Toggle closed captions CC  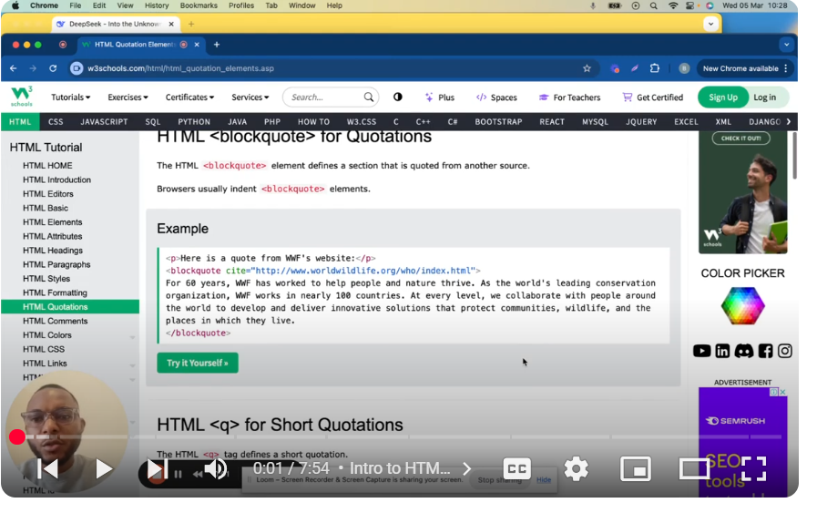point(516,468)
